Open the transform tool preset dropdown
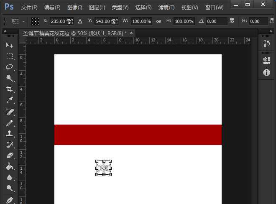Image resolution: width=276 pixels, height=204 pixels. (x=19, y=21)
